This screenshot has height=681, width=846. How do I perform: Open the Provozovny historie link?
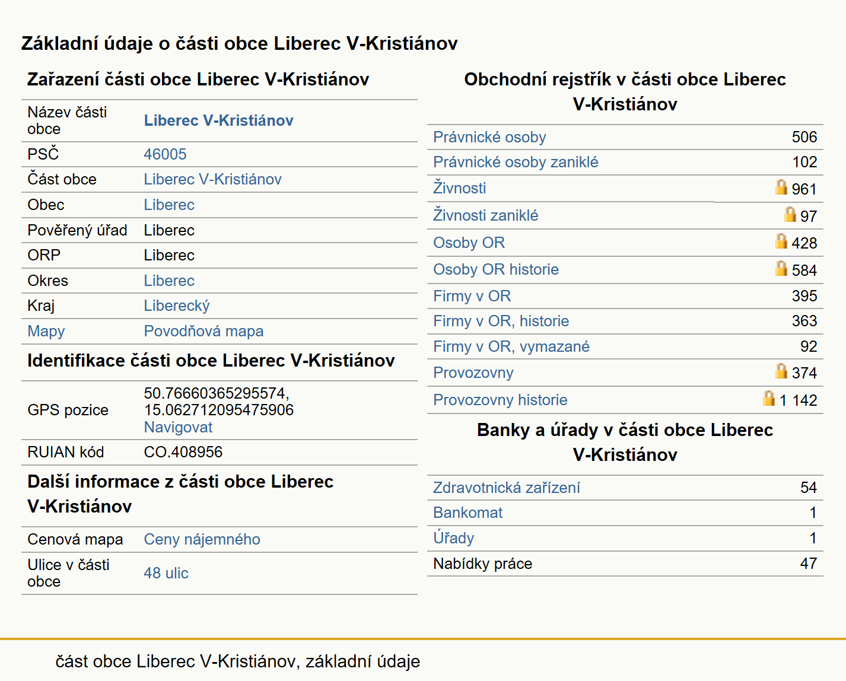coord(500,400)
